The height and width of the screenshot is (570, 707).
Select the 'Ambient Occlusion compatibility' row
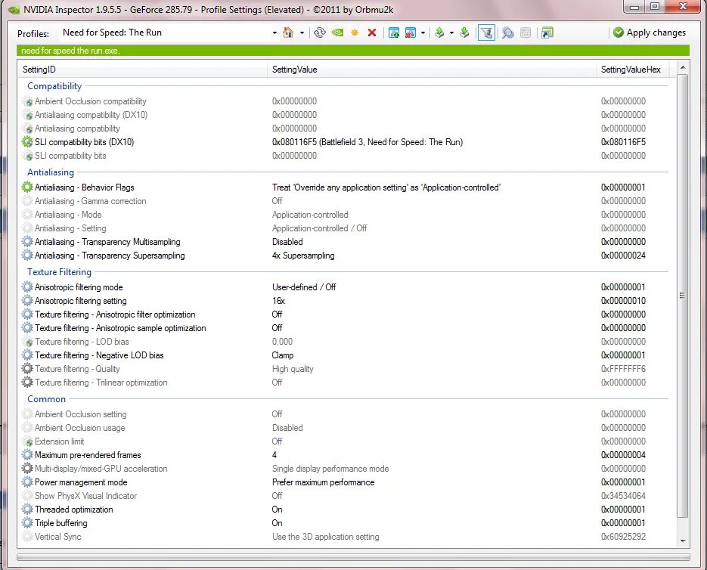(345, 101)
